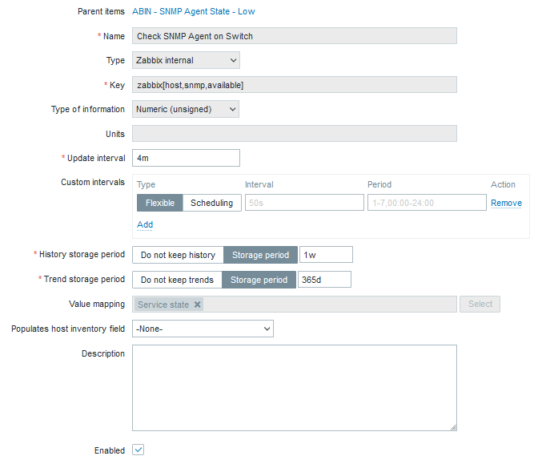Image resolution: width=542 pixels, height=460 pixels.
Task: Click the trend storage period value field
Action: 323,280
